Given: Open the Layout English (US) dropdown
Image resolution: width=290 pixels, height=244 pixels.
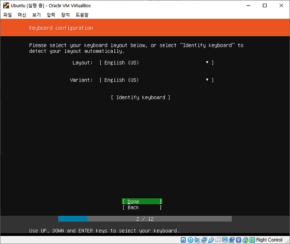Looking at the screenshot, I should pos(156,63).
